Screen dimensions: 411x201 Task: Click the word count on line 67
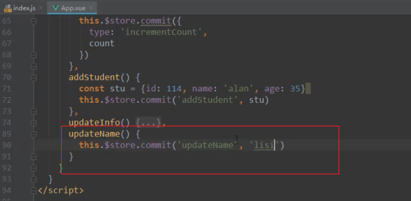pyautogui.click(x=102, y=43)
